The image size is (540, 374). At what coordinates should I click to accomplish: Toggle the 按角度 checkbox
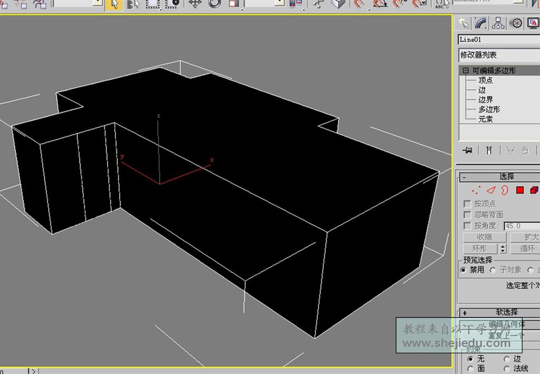click(467, 226)
